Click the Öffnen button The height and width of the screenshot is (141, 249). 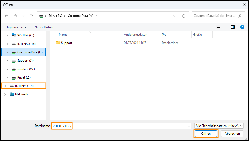[x=206, y=134]
